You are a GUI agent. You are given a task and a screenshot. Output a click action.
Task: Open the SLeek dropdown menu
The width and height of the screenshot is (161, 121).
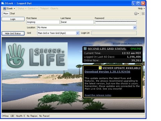coord(9,8)
